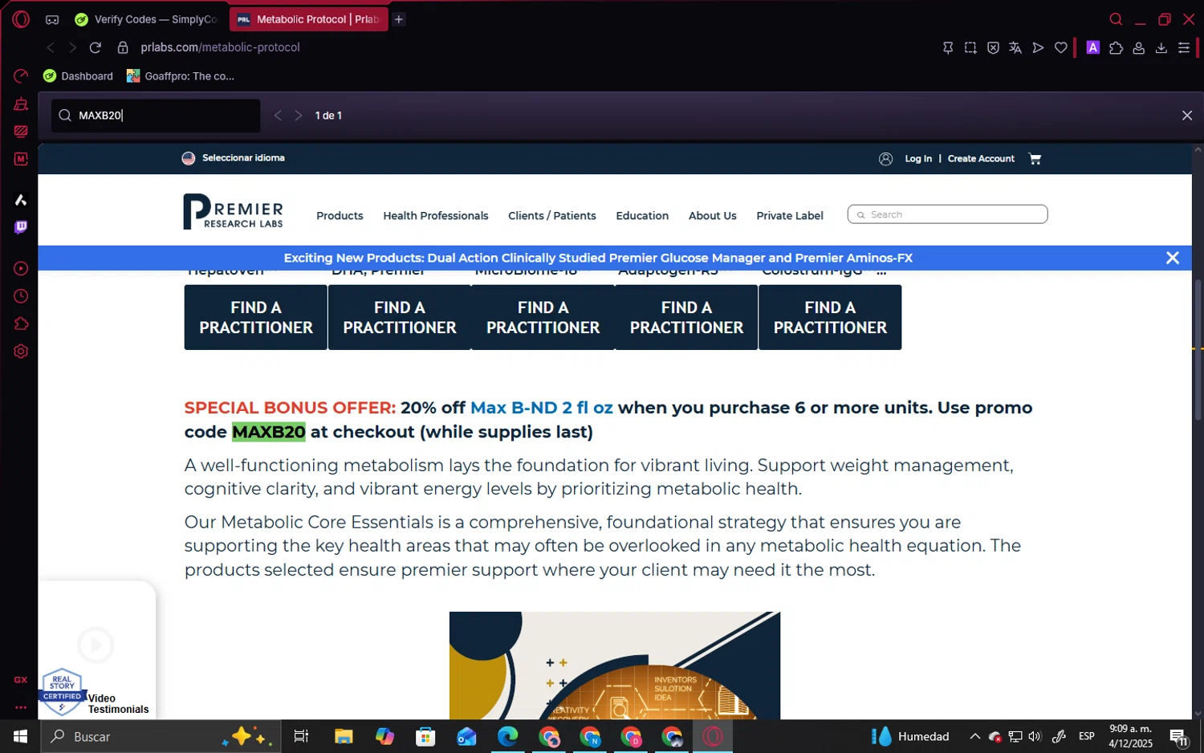
Task: Open the Task View taskbar button
Action: tap(302, 736)
